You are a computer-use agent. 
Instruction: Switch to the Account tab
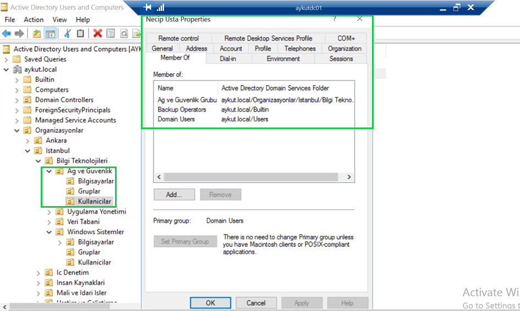231,48
